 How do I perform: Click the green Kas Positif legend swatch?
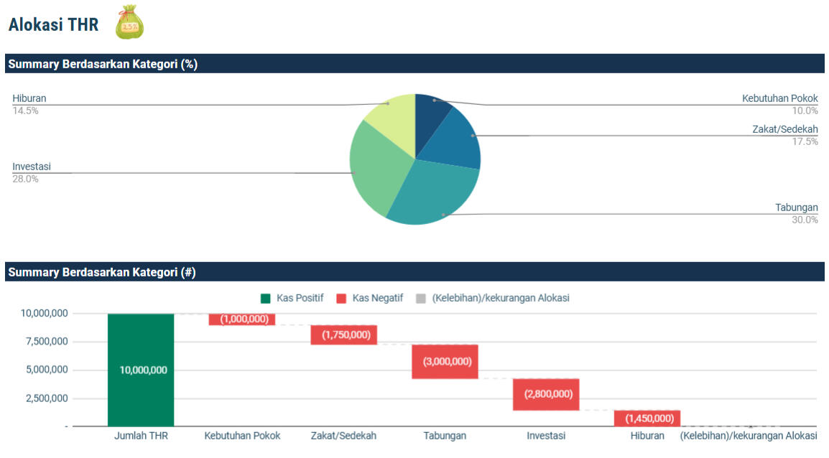266,298
